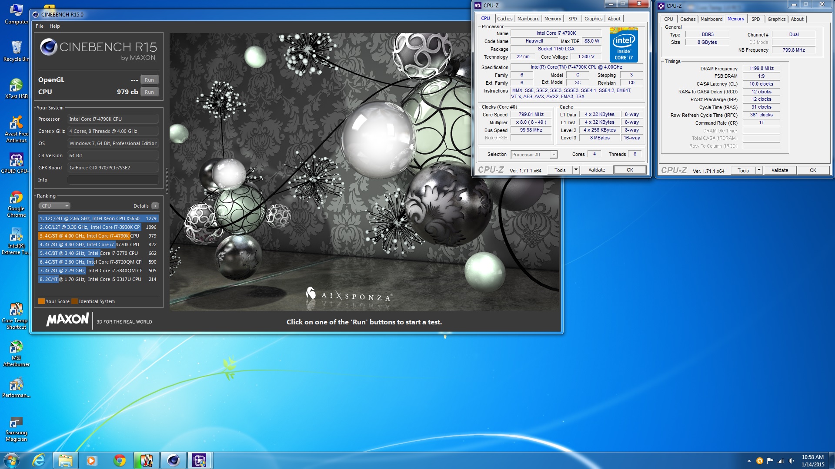
Task: Click the Info input field
Action: [113, 180]
